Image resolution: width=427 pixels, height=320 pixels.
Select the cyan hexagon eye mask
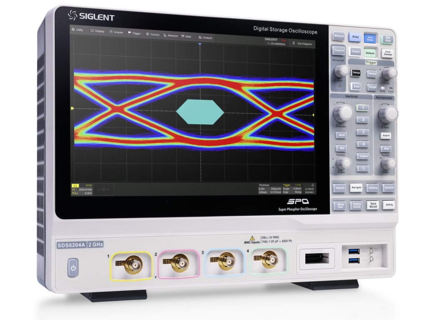point(200,112)
